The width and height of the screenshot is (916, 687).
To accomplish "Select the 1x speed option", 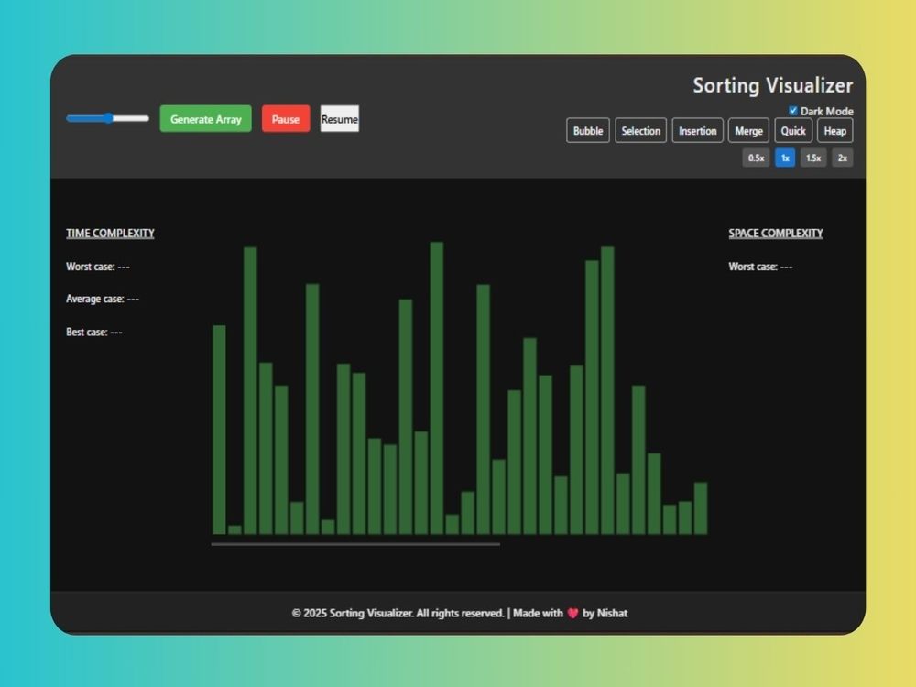I will 785,158.
